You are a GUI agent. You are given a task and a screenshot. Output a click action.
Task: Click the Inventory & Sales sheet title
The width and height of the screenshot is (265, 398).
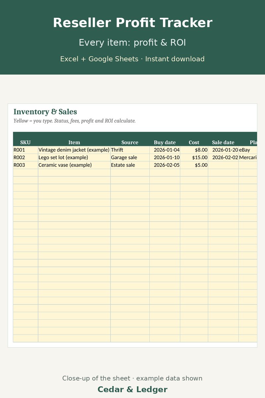click(x=45, y=112)
